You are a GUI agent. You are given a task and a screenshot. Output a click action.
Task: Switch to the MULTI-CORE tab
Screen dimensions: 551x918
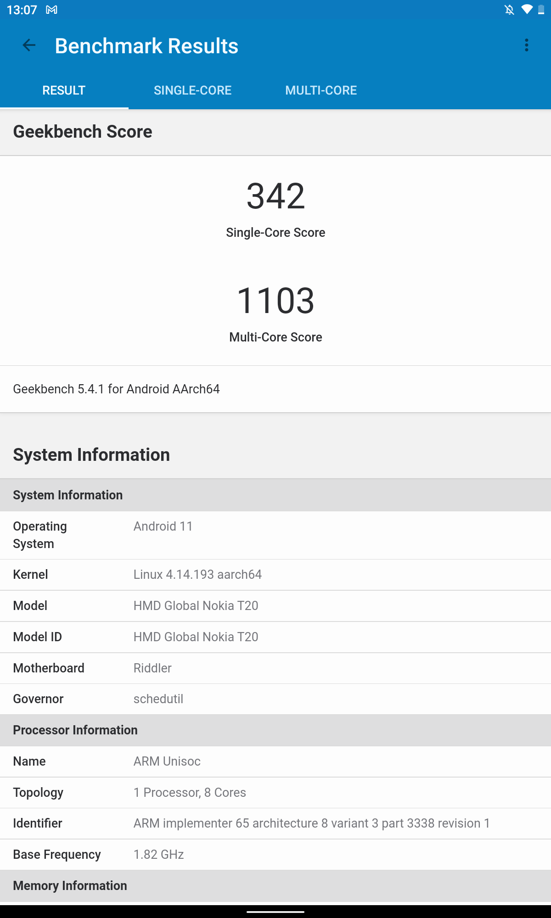321,90
